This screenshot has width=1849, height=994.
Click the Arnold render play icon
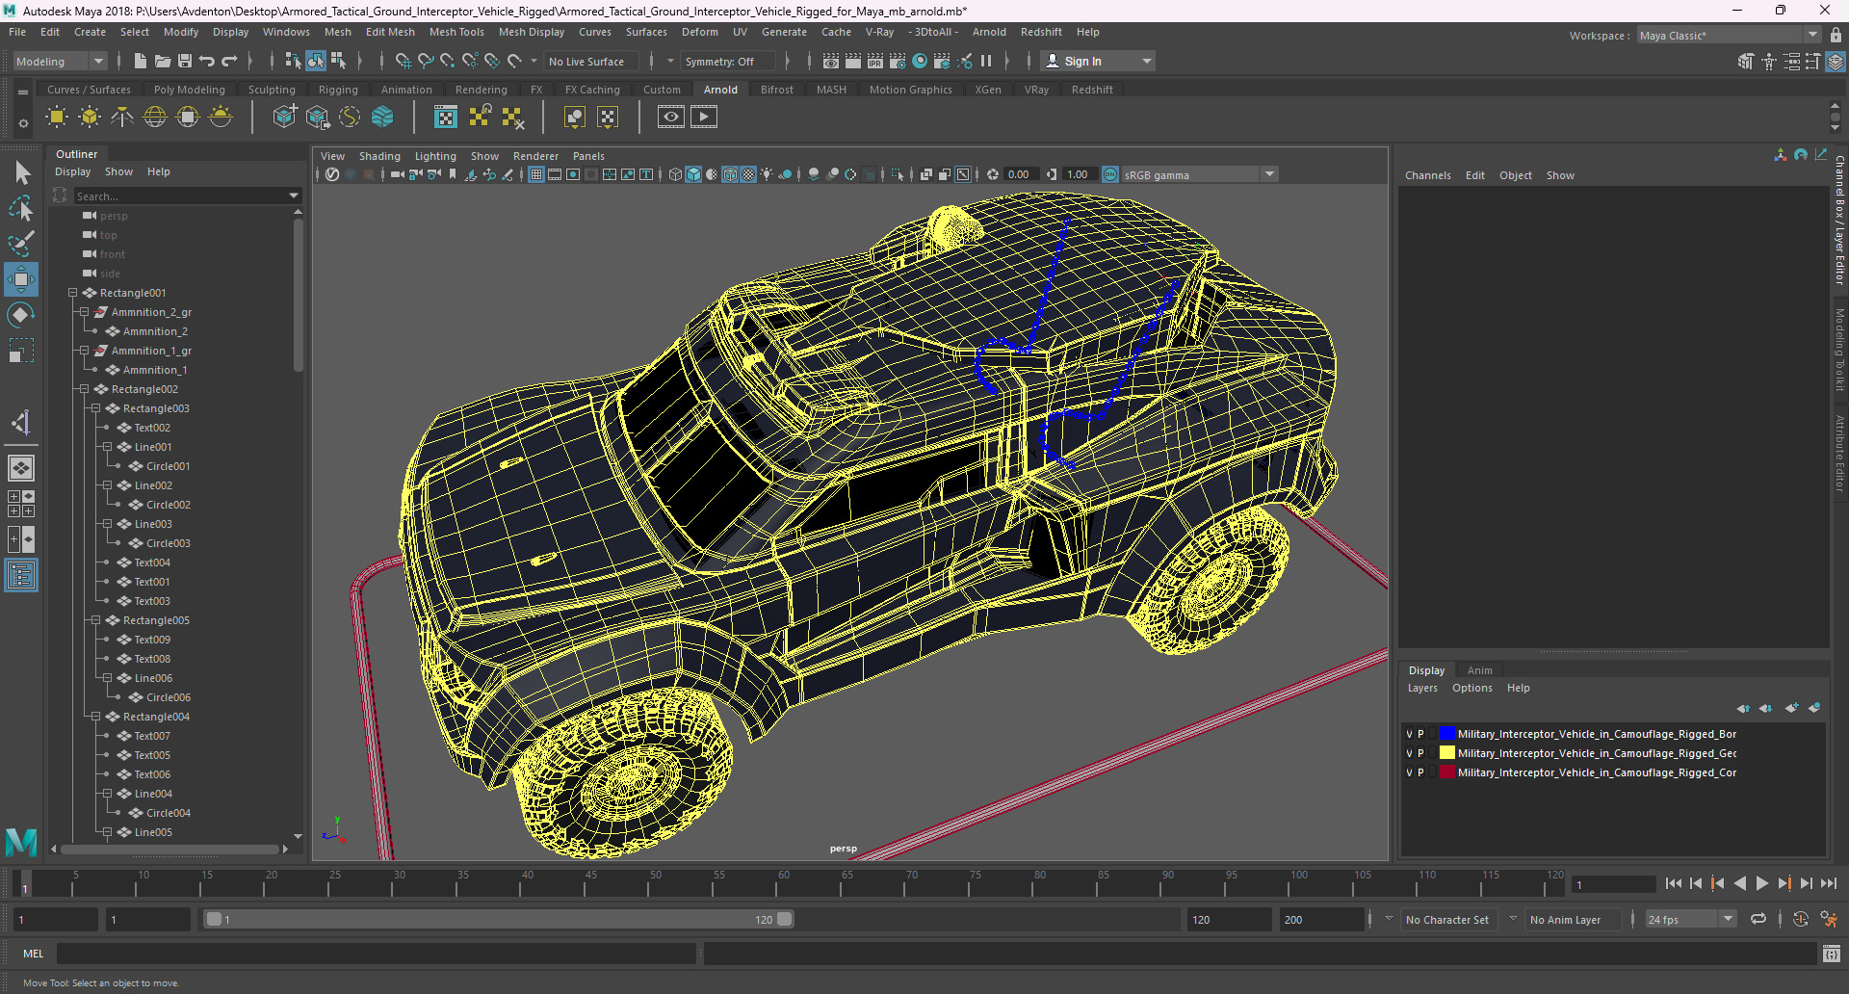pyautogui.click(x=704, y=118)
